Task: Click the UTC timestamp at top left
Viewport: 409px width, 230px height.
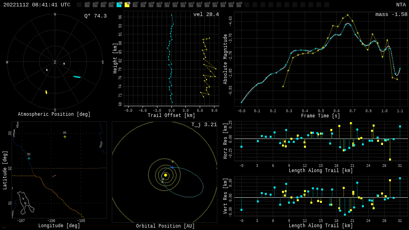Action: [x=37, y=5]
